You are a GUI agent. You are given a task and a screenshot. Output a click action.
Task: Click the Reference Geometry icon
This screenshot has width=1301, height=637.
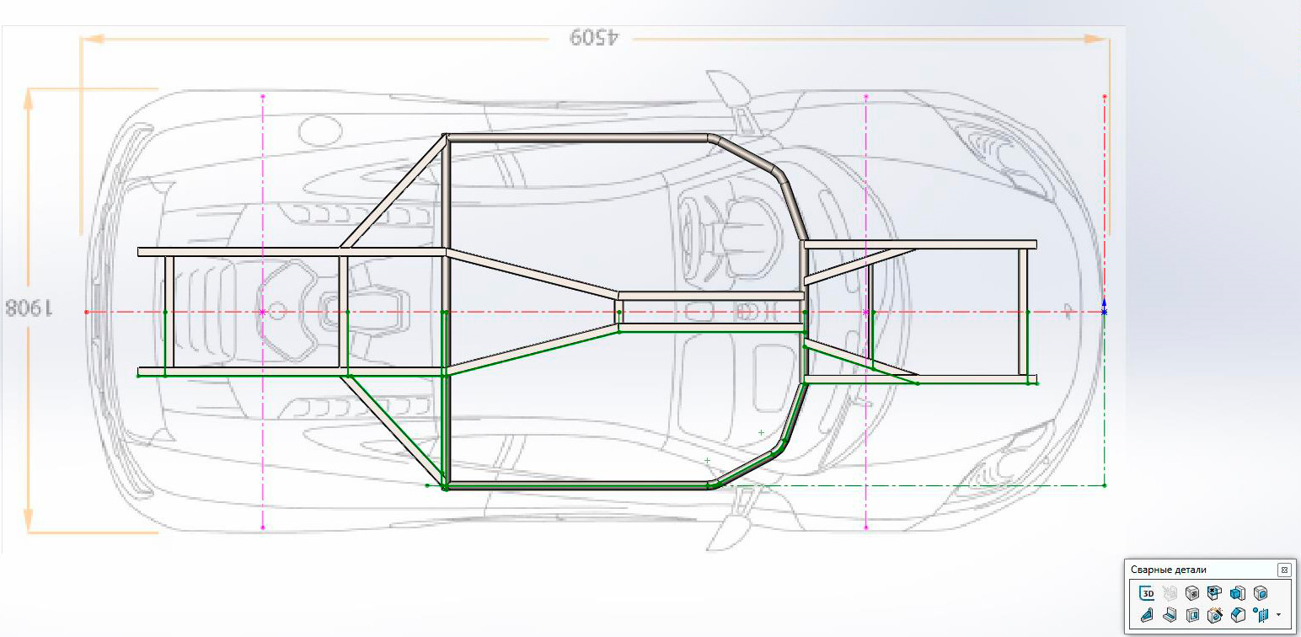click(x=1261, y=615)
